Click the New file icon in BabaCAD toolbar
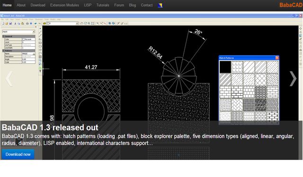The height and width of the screenshot is (177, 303). pos(3,24)
